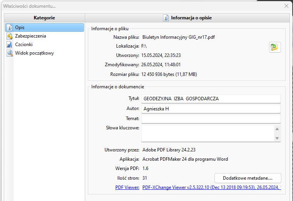Image resolution: width=293 pixels, height=201 pixels.
Task: Click into the Tytuł text field
Action: tap(211, 99)
